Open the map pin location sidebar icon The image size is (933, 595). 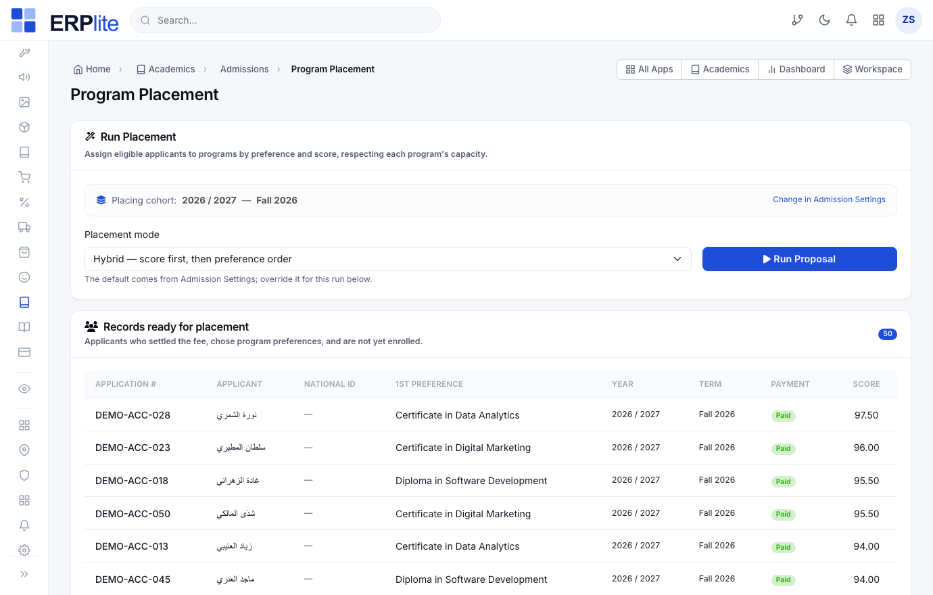point(24,450)
